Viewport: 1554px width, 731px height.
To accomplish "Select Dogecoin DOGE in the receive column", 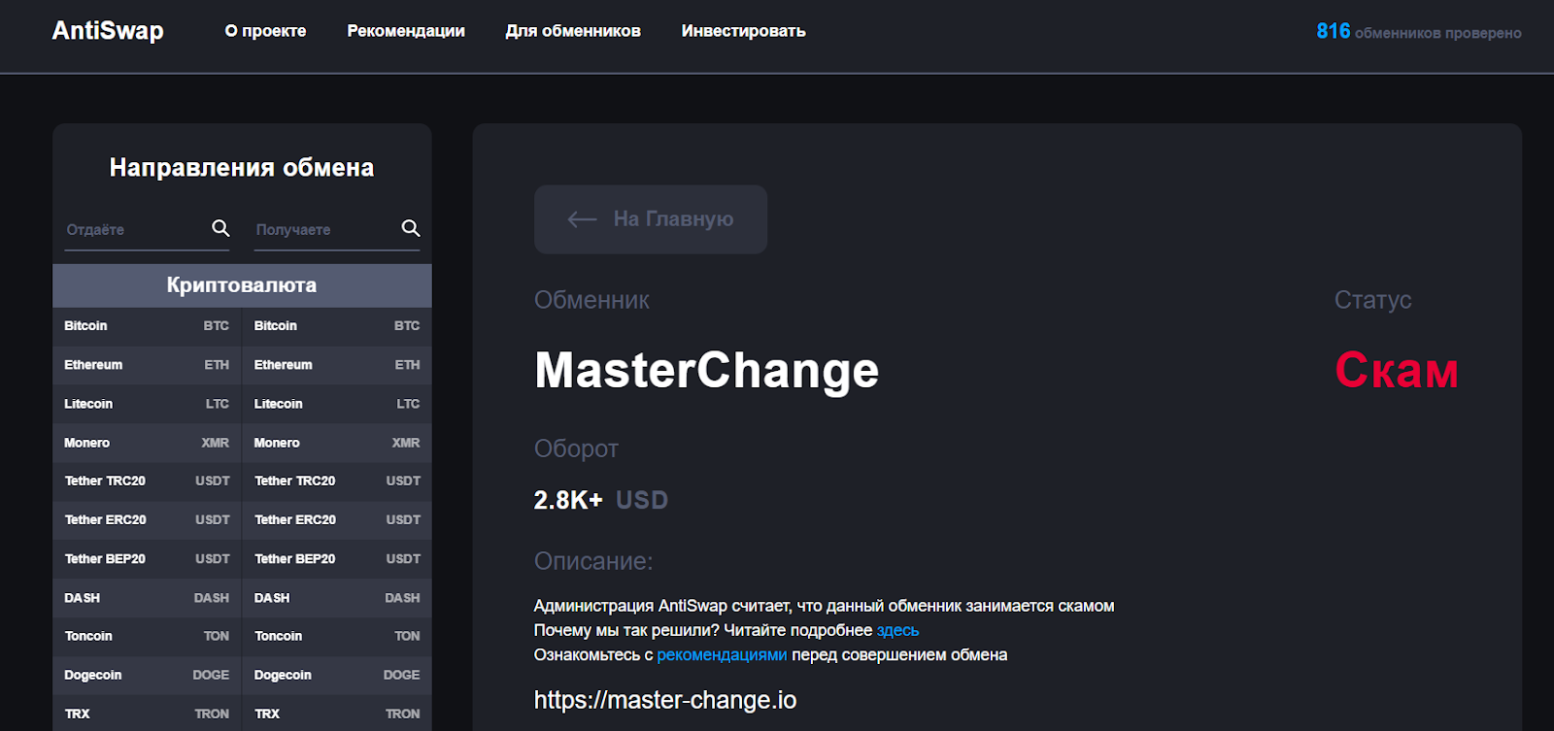I will 337,676.
